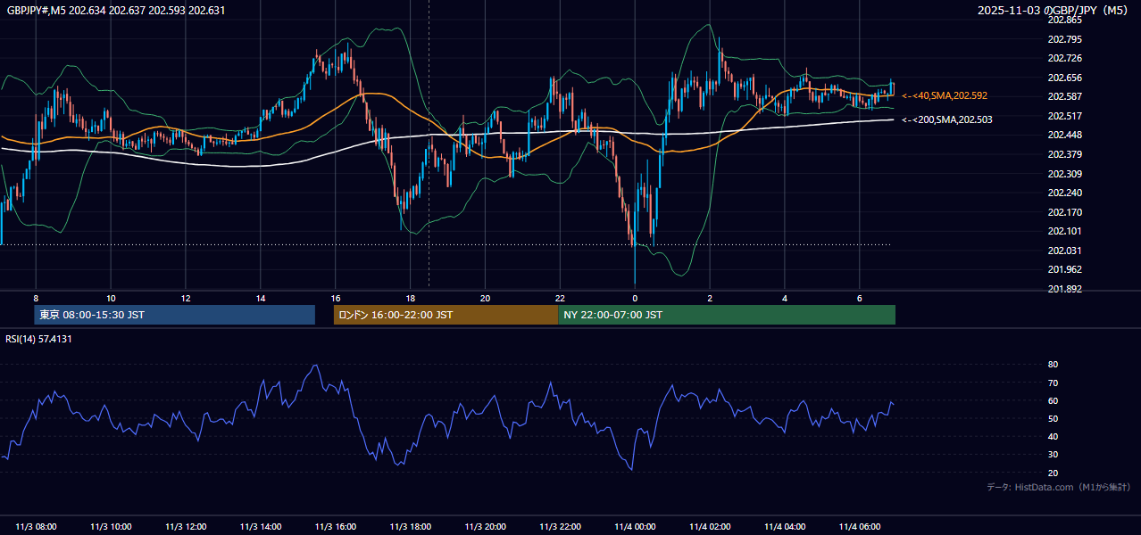Click the '2025-11-03 のGBP/JPY (M5)' chart title
The height and width of the screenshot is (535, 1141).
pyautogui.click(x=1054, y=11)
